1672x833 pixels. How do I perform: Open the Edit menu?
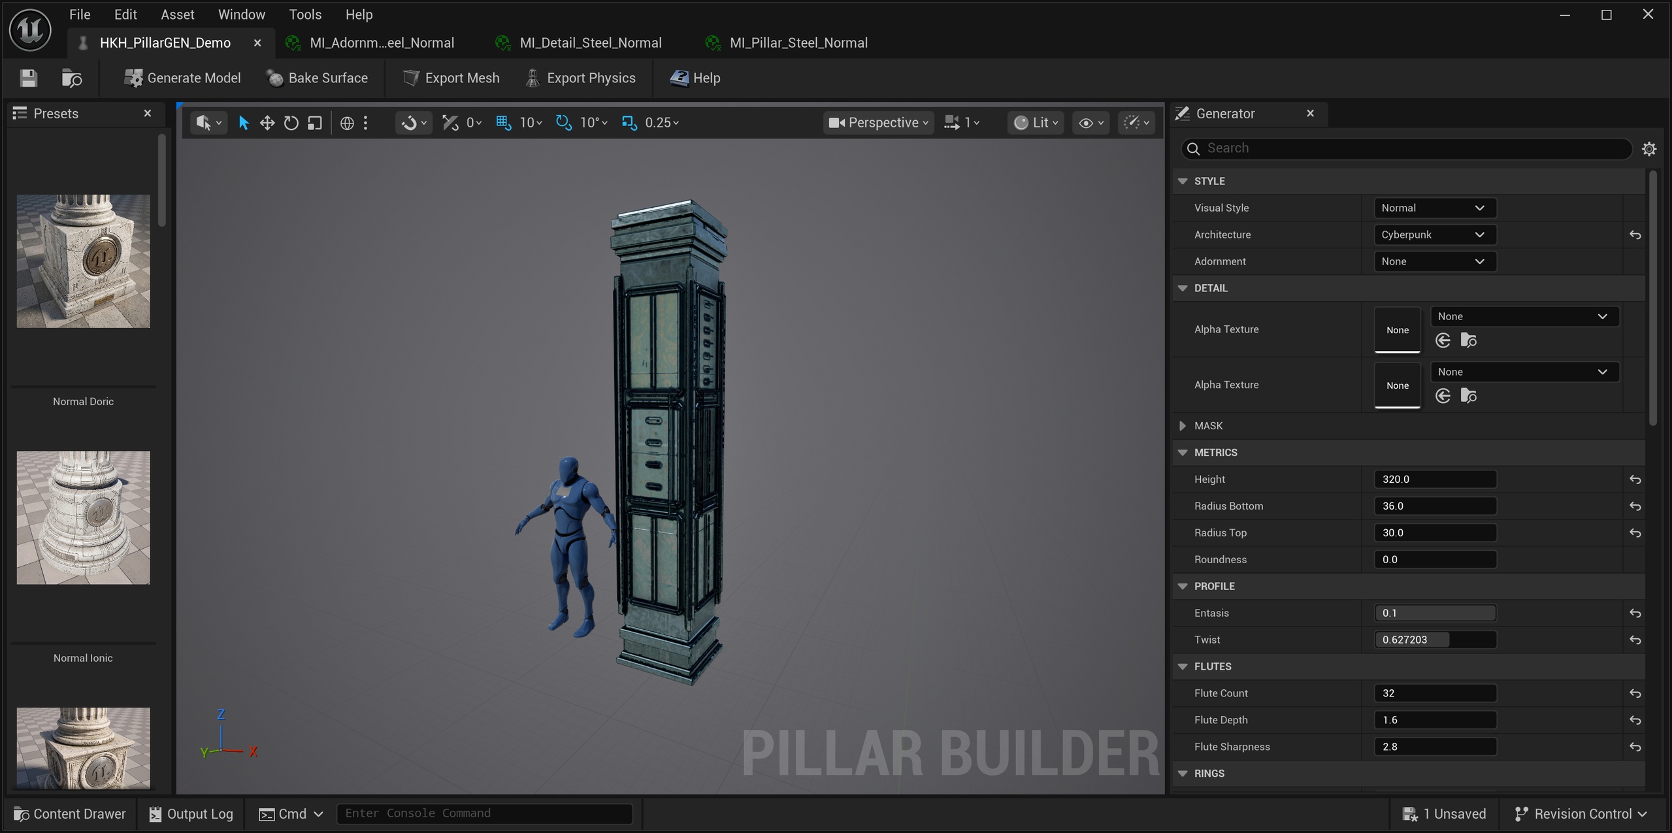tap(125, 14)
